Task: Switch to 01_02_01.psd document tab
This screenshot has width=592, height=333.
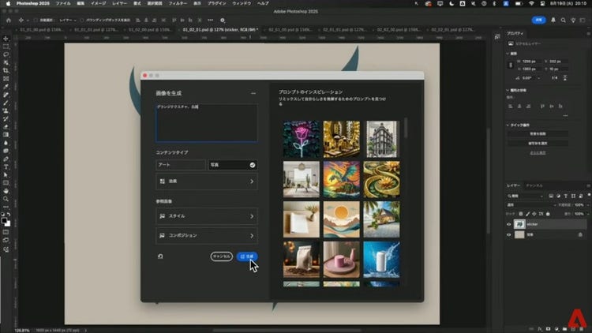Action: pyautogui.click(x=220, y=29)
